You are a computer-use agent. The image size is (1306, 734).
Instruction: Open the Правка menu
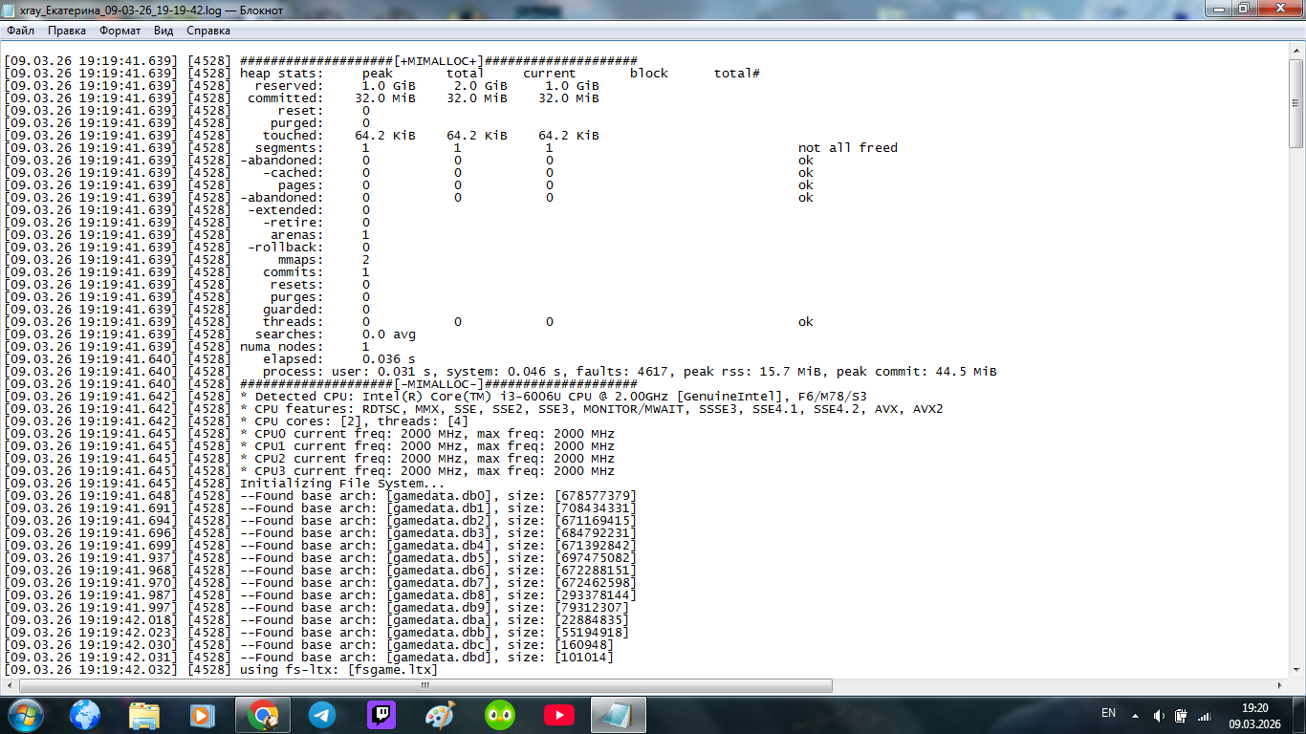(x=67, y=31)
